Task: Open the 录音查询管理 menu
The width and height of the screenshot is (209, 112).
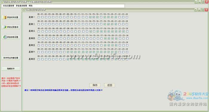Action: click(x=21, y=6)
